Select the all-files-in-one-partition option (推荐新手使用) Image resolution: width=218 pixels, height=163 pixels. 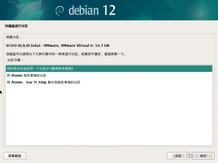point(109,69)
